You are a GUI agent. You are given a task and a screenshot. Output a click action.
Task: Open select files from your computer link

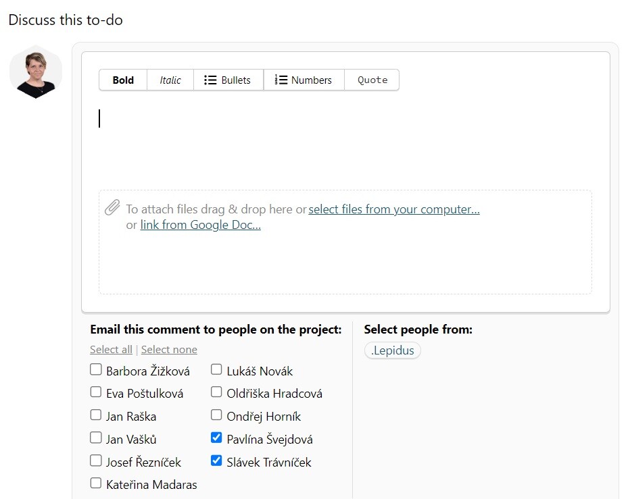tap(393, 209)
